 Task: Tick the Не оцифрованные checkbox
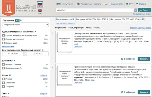click(3, 64)
